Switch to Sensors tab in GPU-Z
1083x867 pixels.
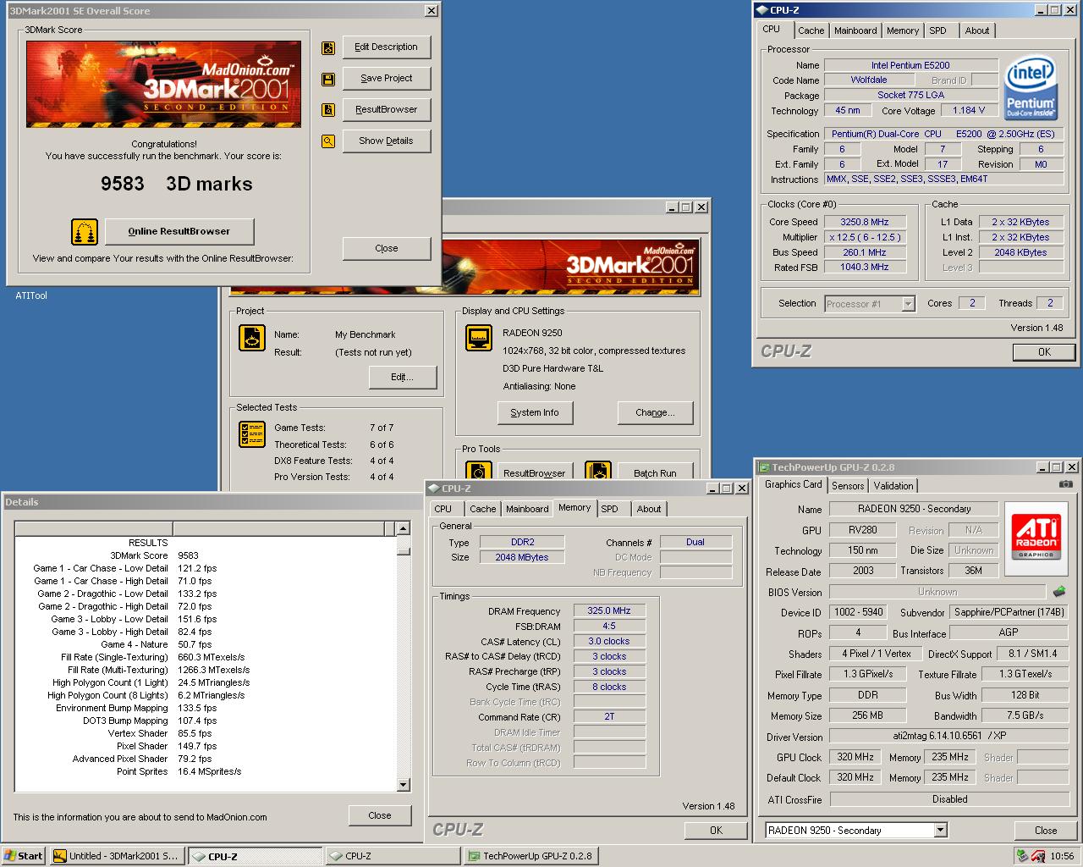848,486
